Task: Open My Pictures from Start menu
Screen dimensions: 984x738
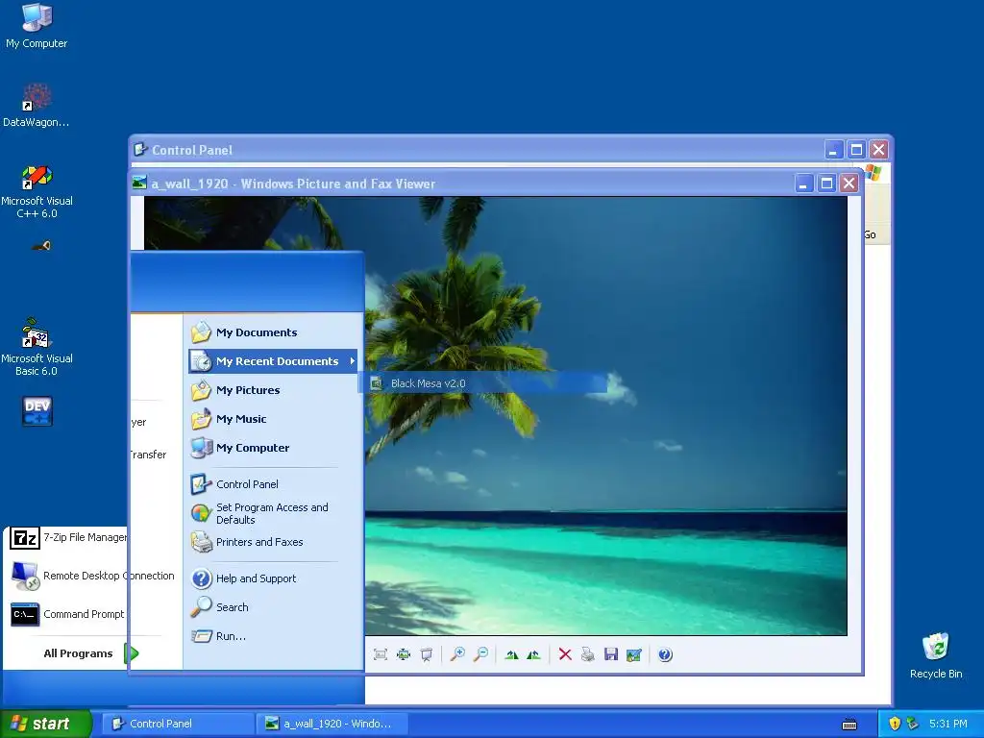Action: tap(273, 390)
